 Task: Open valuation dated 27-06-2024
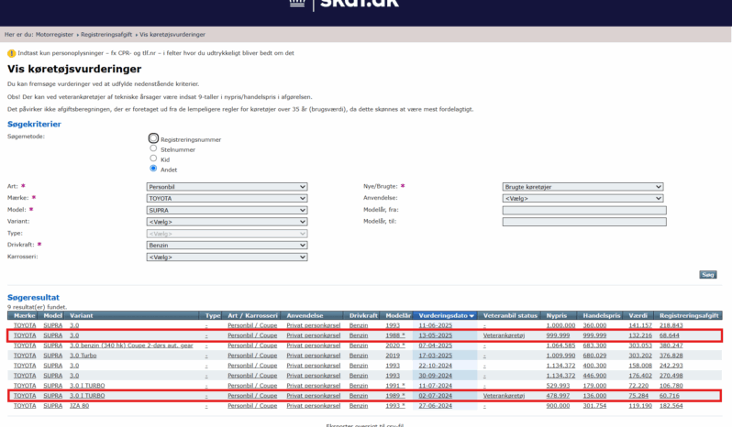[435, 406]
